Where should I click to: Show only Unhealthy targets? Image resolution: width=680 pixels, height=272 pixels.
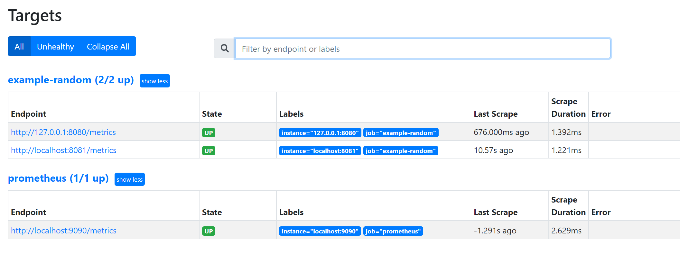tap(55, 46)
